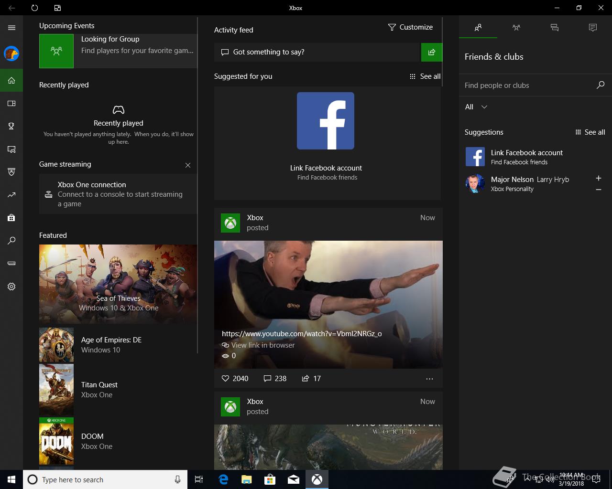Like the Xbox post with 2040 likes
Image resolution: width=612 pixels, height=489 pixels.
click(235, 378)
